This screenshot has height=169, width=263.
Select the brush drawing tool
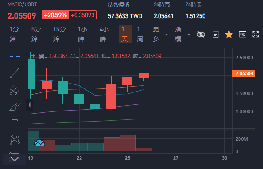(15, 107)
